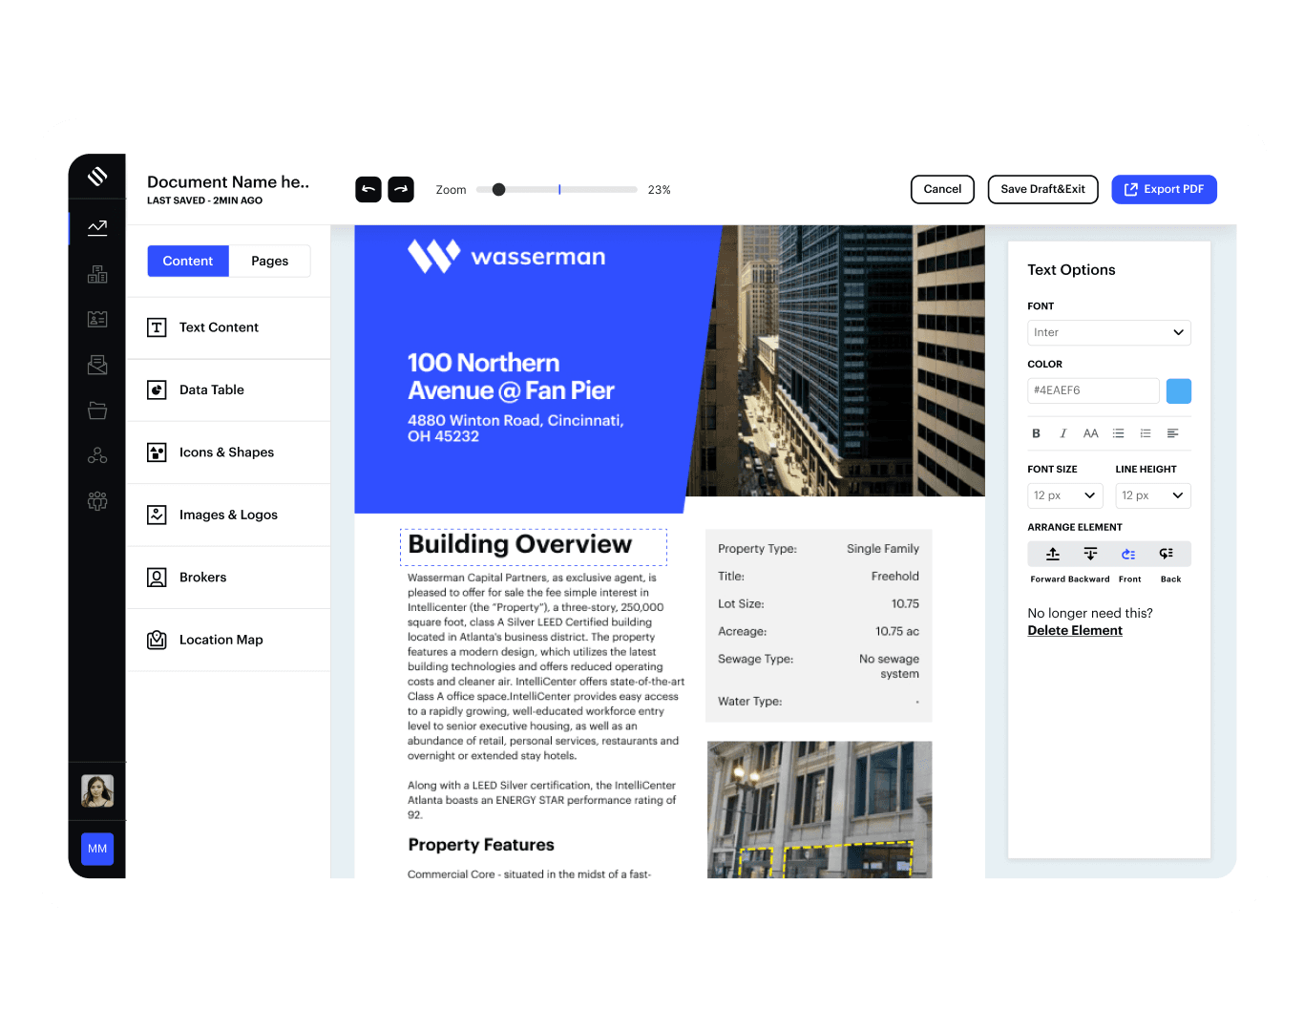Switch to the Pages tab
This screenshot has width=1304, height=1031.
[x=270, y=261]
